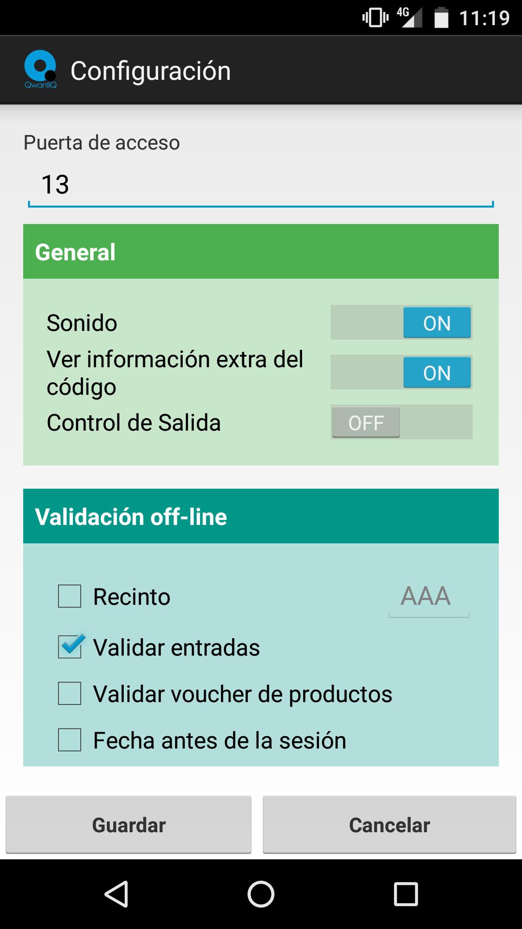Tap the Validación off-line section header
The width and height of the screenshot is (522, 929).
tap(261, 516)
